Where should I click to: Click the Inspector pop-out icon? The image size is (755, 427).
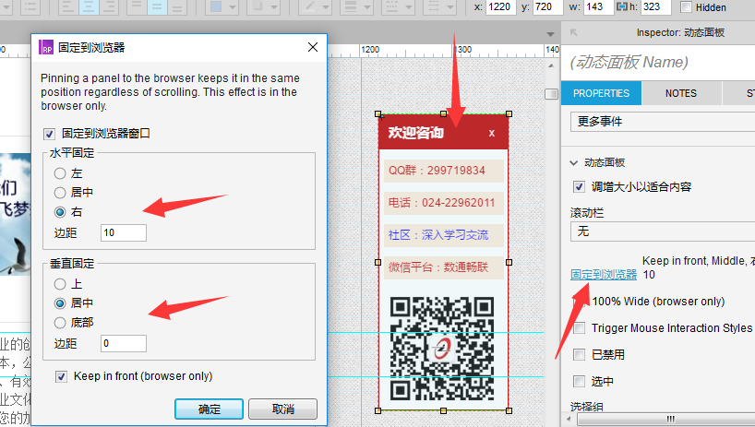(573, 32)
